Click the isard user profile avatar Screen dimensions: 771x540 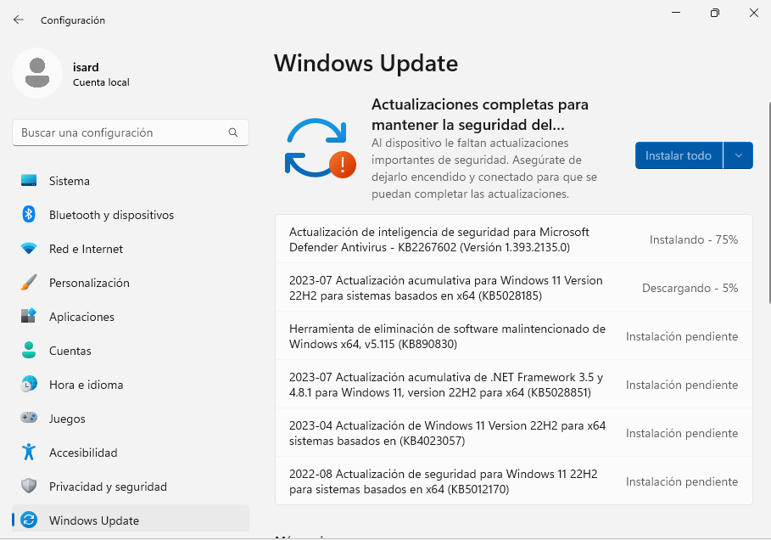point(36,73)
